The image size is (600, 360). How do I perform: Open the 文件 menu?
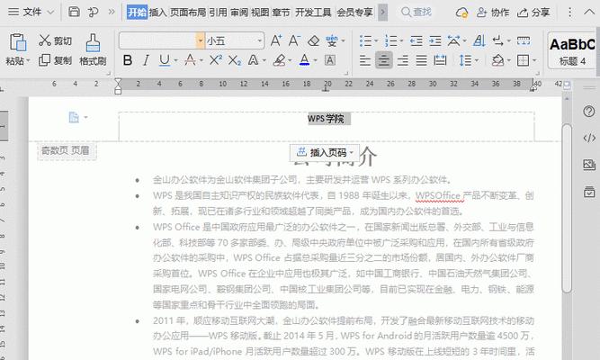31,13
